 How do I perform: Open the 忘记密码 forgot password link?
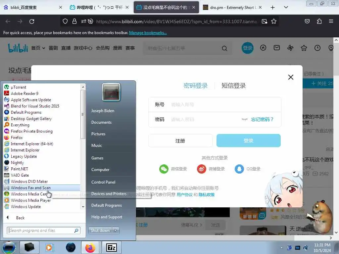point(262,119)
